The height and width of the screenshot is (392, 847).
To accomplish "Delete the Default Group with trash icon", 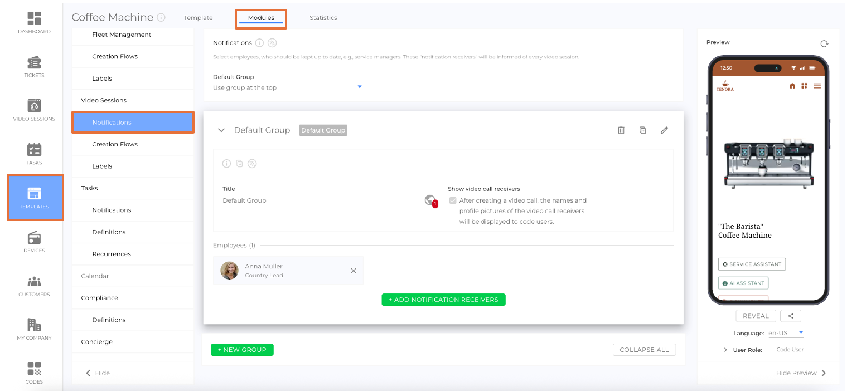I will (x=621, y=130).
